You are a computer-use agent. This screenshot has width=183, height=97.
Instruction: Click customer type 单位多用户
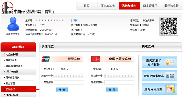tap(148, 21)
